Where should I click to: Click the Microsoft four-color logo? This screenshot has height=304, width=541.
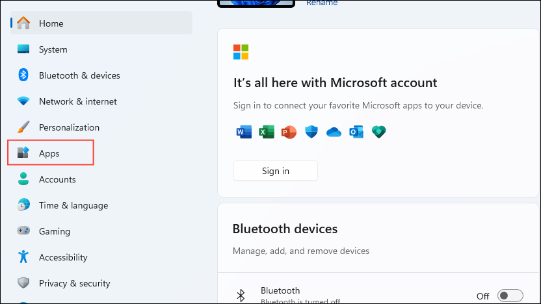click(x=241, y=52)
